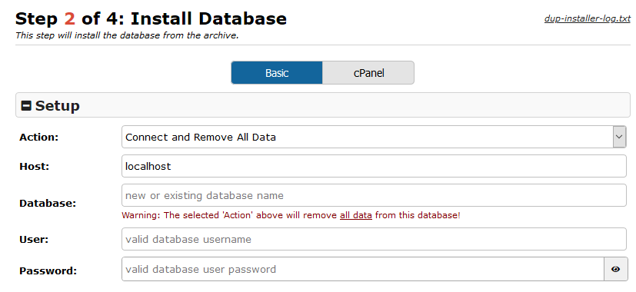Switch to the cPanel tab
Screen dimensions: 636x292
pos(368,73)
